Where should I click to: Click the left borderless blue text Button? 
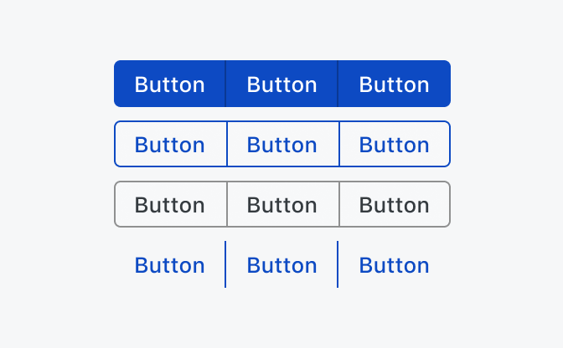[x=170, y=264]
